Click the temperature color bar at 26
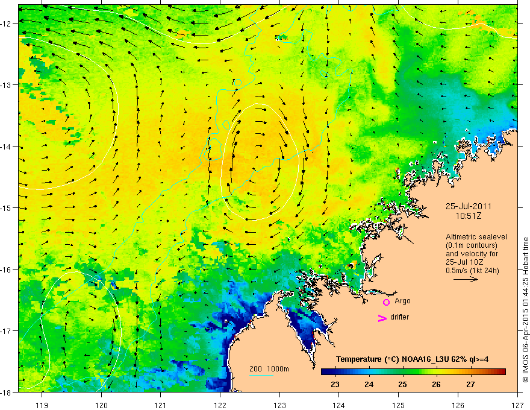 (x=437, y=372)
